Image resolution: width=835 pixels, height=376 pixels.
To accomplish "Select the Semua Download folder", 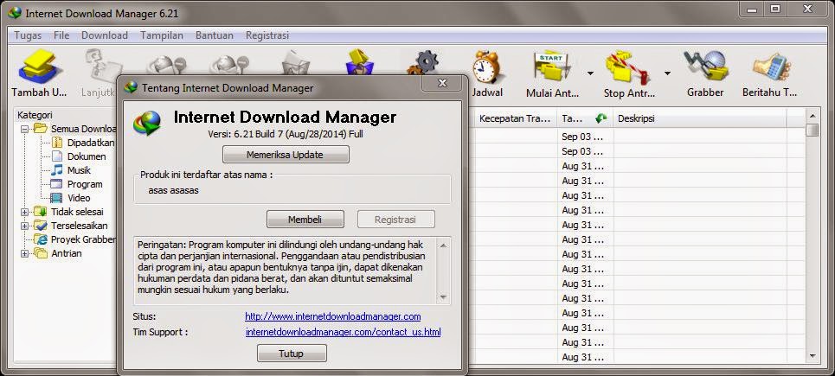I will pyautogui.click(x=74, y=129).
